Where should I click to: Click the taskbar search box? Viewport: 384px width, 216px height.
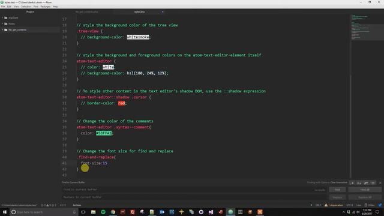44,212
